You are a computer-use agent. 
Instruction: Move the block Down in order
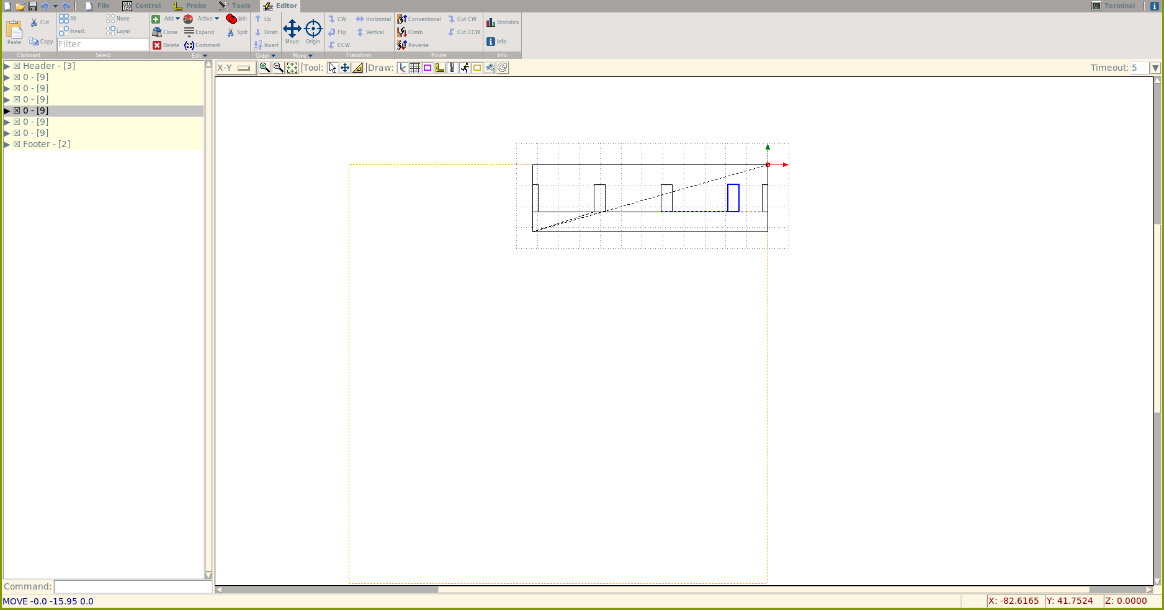point(266,32)
